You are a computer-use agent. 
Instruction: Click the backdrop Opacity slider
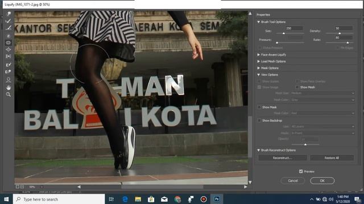305,144
